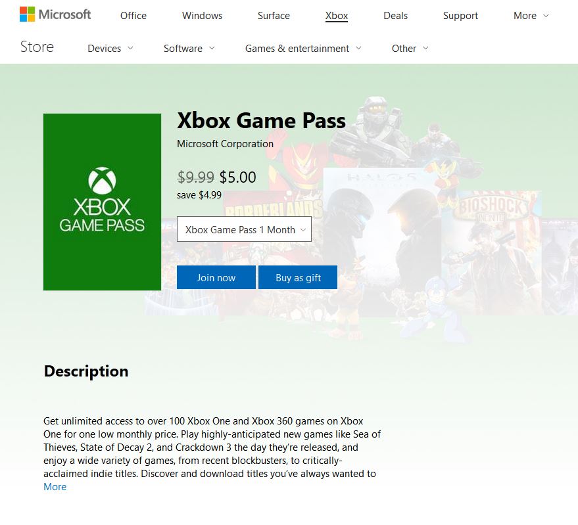Expand description with the More link

(55, 487)
